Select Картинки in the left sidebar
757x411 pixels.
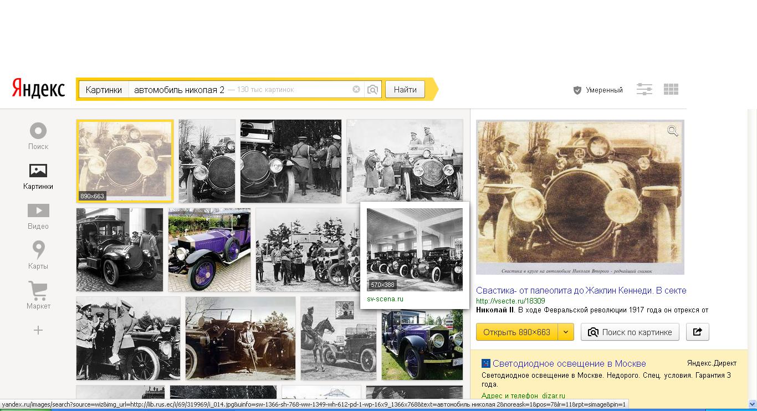pos(38,176)
